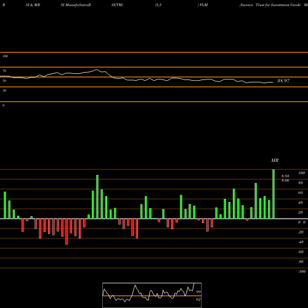Click the peak of the white RSI line
This screenshot has width=308, height=308.
point(97,70)
